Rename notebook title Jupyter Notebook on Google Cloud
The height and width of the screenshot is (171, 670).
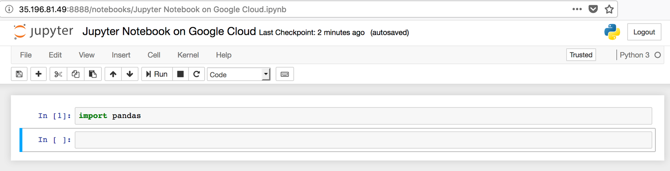(169, 32)
